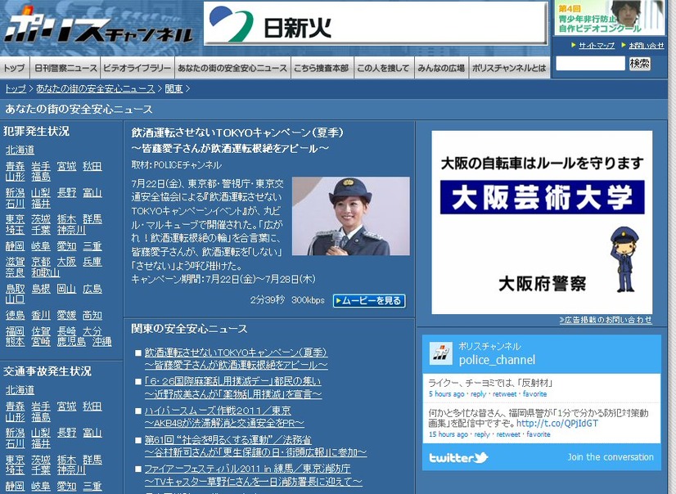Open the 6・26国際麻薬乱用撲滅デー news link

coord(232,388)
